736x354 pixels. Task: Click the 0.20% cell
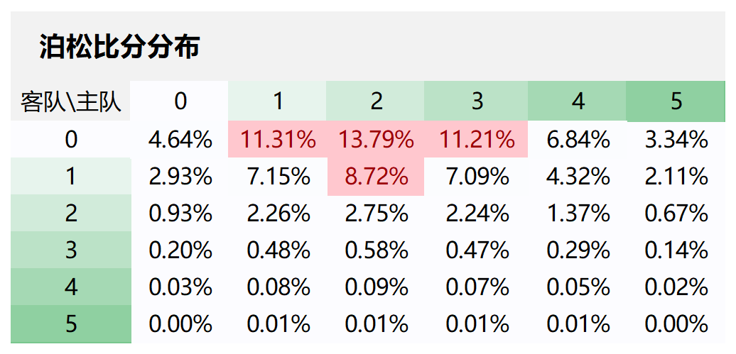click(180, 250)
